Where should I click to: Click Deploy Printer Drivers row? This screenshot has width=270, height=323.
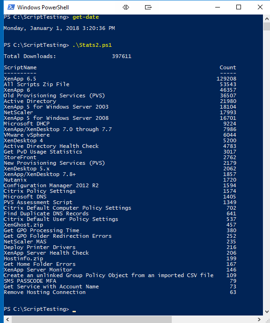coord(120,248)
